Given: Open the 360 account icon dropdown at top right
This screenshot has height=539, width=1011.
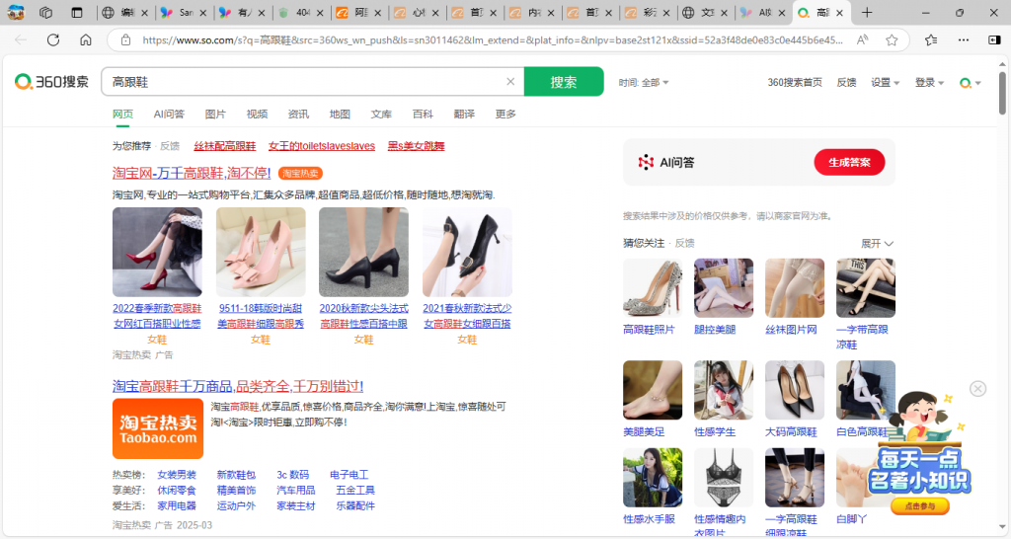Looking at the screenshot, I should click(x=970, y=83).
